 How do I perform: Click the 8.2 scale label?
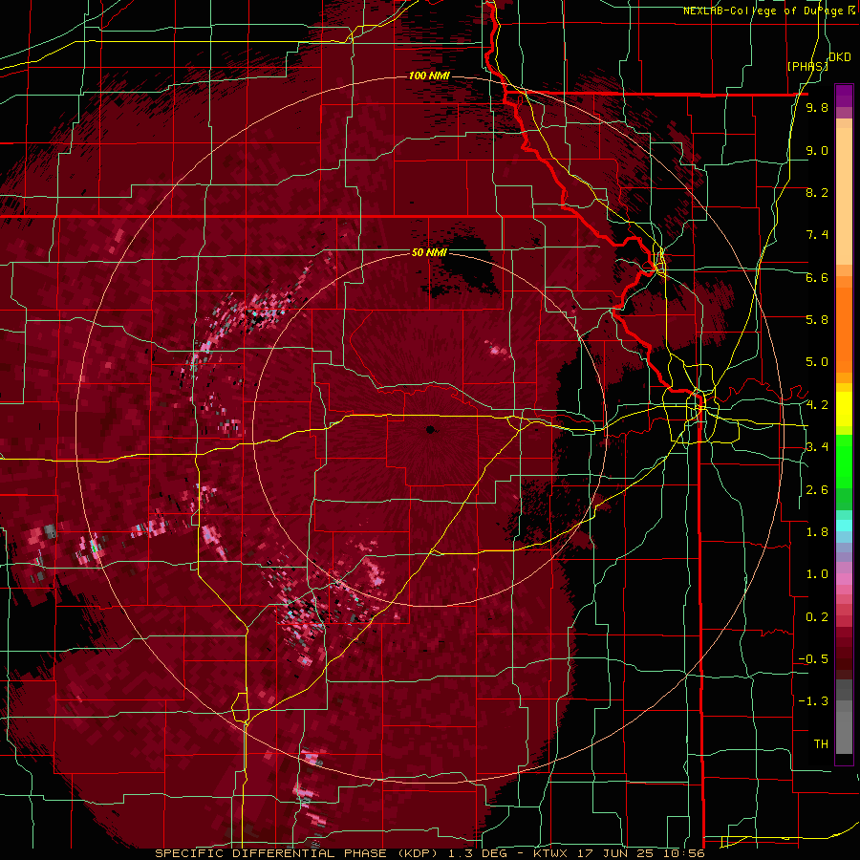817,192
